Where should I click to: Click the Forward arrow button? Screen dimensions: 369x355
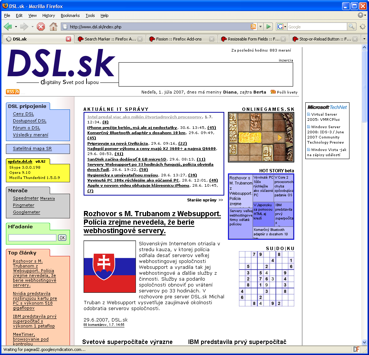(x=24, y=27)
